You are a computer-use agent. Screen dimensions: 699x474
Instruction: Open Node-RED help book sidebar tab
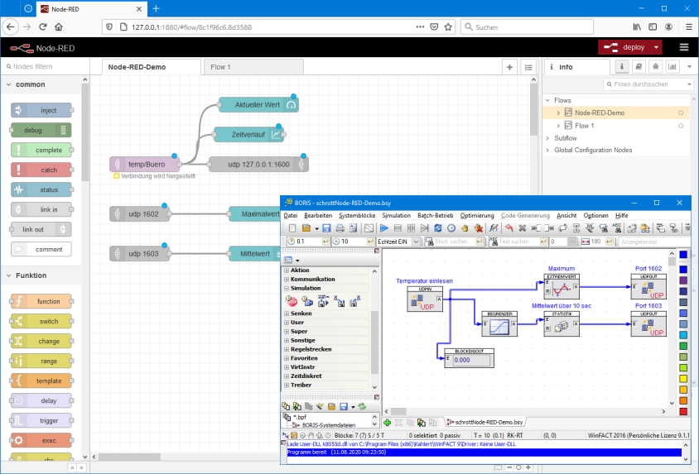(639, 67)
